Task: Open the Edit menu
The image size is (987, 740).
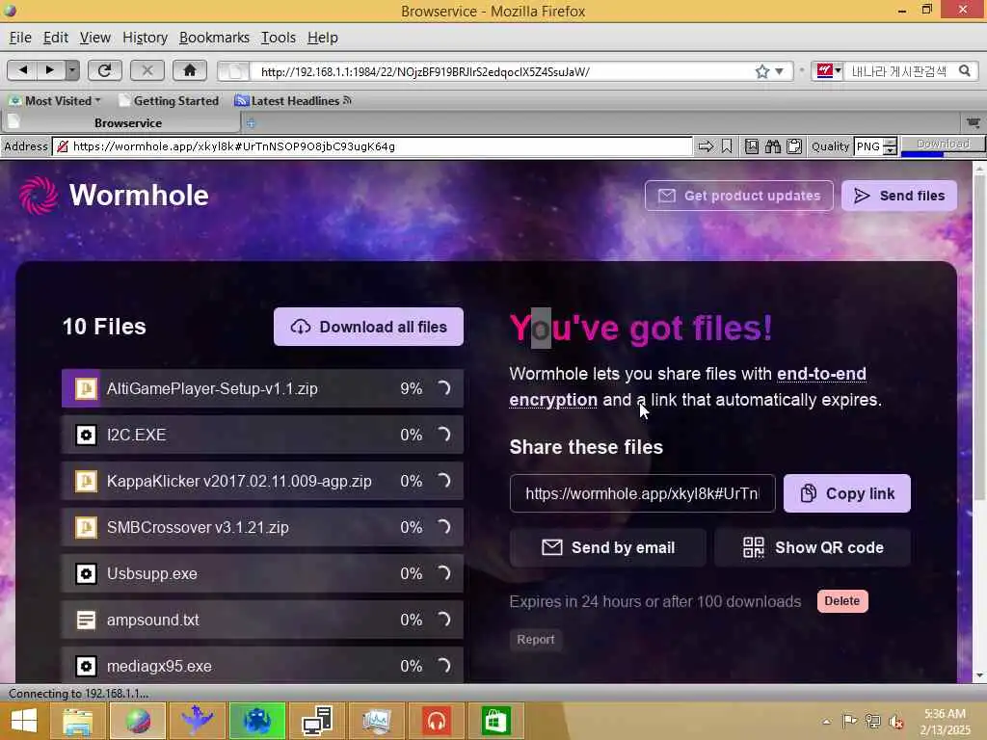Action: point(55,38)
